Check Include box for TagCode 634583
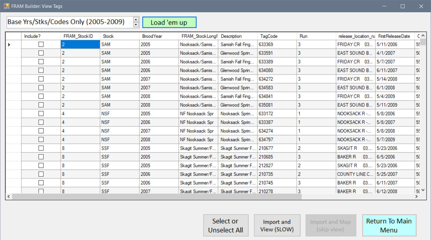This screenshot has height=240, width=431. (x=41, y=88)
